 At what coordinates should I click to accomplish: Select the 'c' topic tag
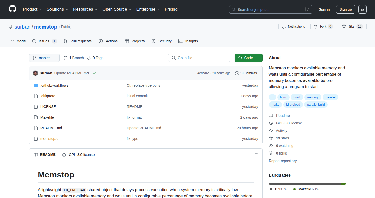coord(272,97)
